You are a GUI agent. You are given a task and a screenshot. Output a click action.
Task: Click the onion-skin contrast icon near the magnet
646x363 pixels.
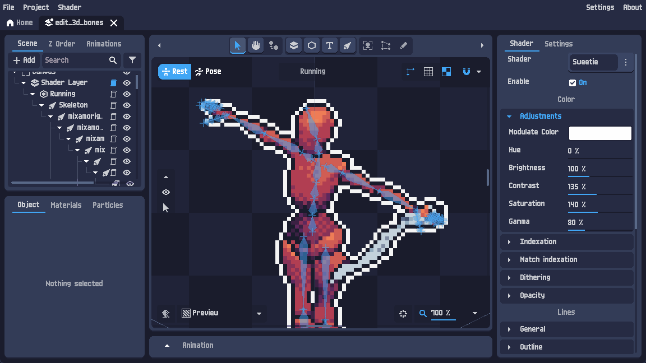pos(446,72)
